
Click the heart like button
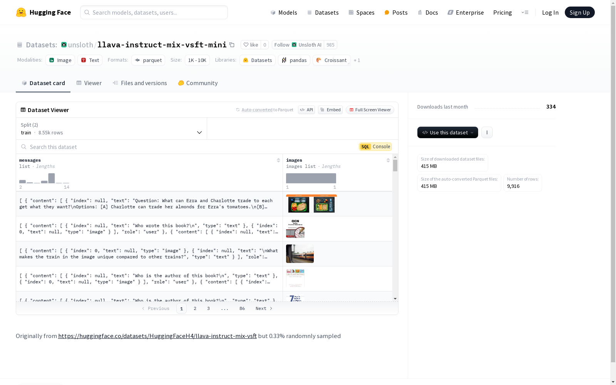point(251,45)
